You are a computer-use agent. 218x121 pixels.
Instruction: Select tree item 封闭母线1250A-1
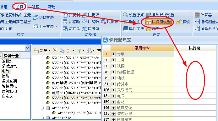click(76, 83)
